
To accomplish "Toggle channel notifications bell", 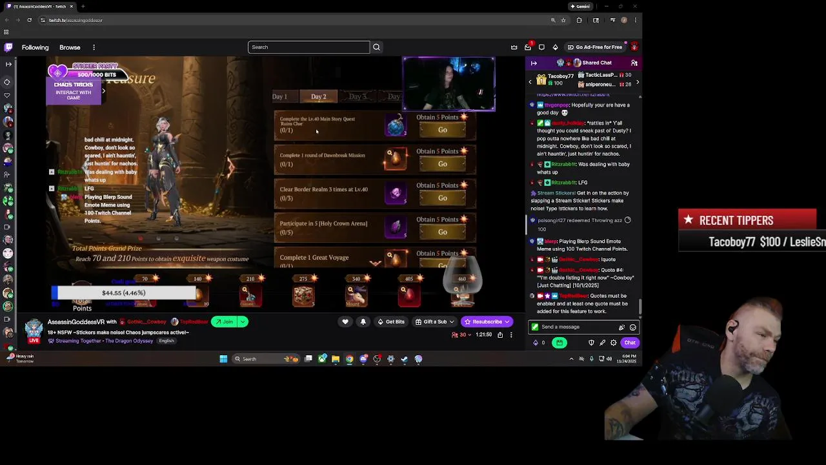I will point(363,322).
